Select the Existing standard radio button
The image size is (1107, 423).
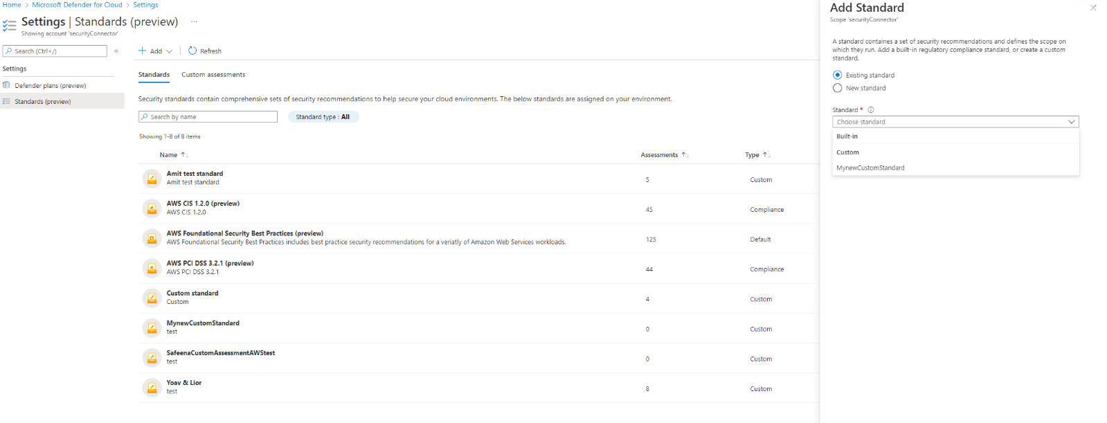tap(838, 75)
